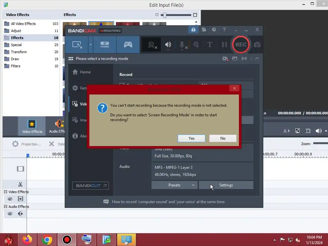Select Filters effects folder

point(31,66)
